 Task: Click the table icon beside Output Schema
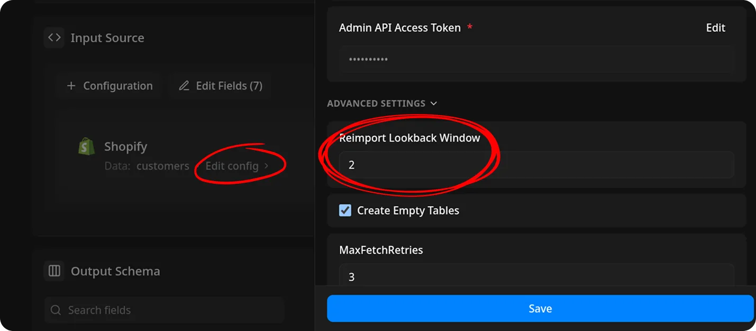click(x=54, y=271)
